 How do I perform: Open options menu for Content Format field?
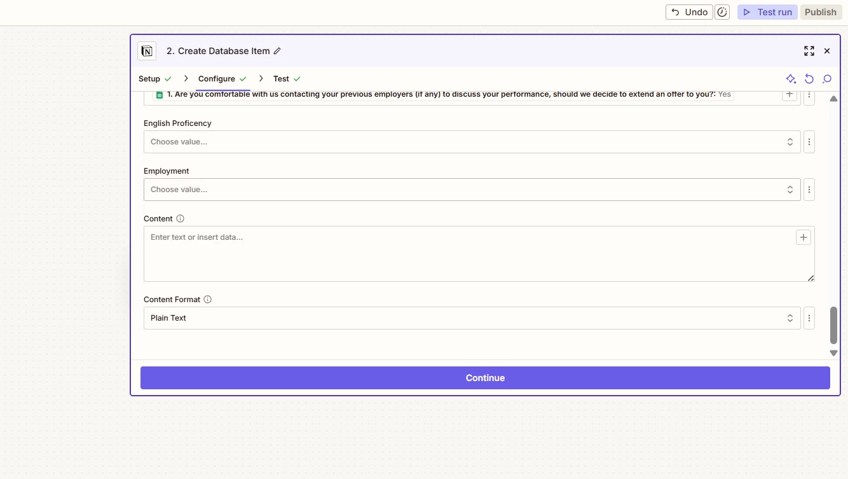click(809, 318)
